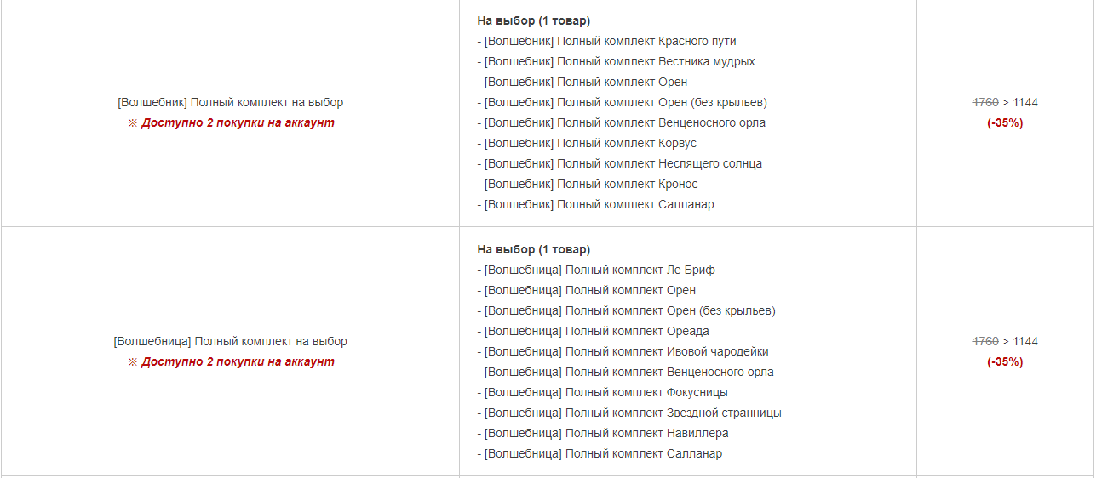Click '[Волшебник] Полный комплект на выбор' title
The image size is (1096, 478).
pos(230,102)
